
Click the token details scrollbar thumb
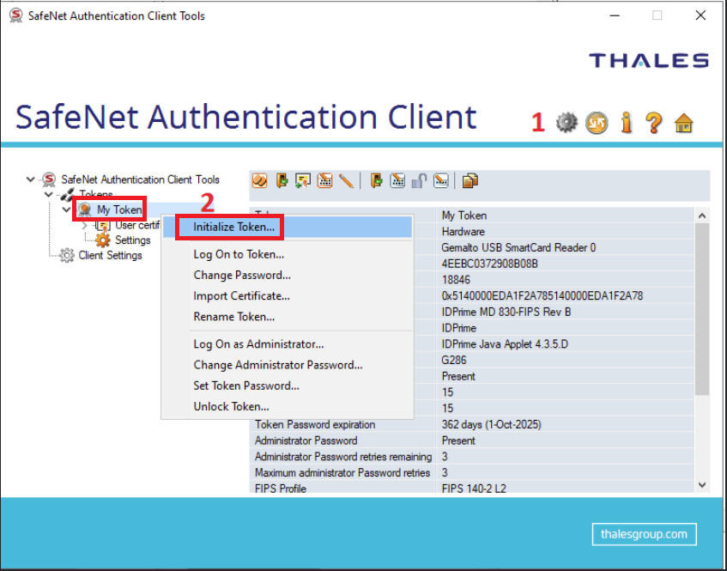pyautogui.click(x=702, y=309)
